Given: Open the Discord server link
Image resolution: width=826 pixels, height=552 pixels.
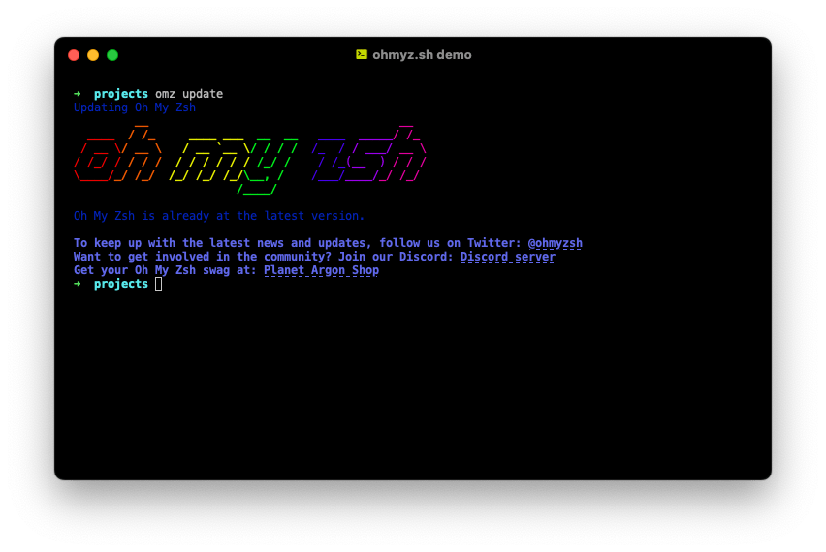Looking at the screenshot, I should (x=508, y=257).
